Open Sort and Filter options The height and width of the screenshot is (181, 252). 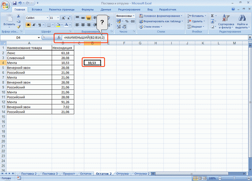pyautogui.click(x=226, y=22)
